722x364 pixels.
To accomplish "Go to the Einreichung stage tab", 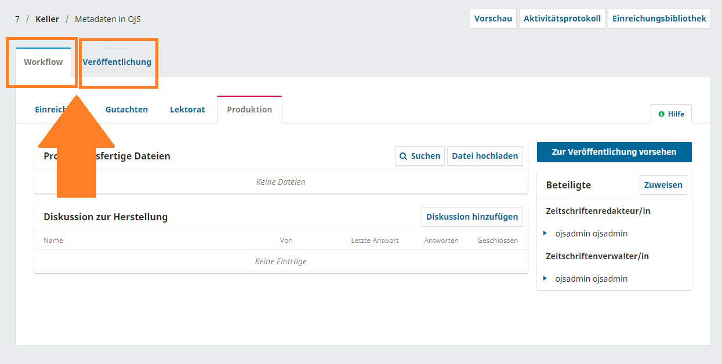I will [x=49, y=110].
